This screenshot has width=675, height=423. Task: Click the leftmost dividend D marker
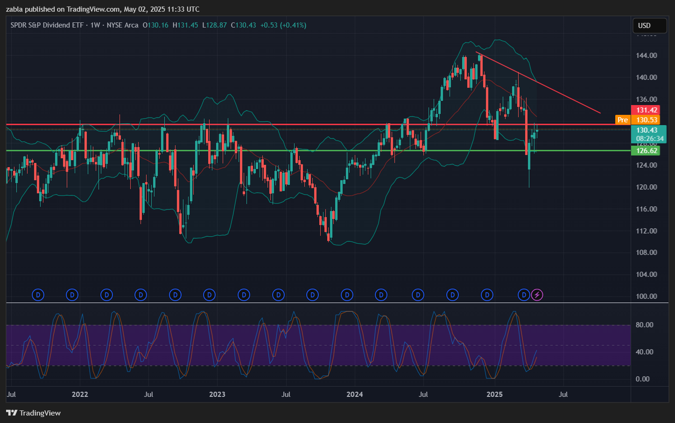click(38, 295)
